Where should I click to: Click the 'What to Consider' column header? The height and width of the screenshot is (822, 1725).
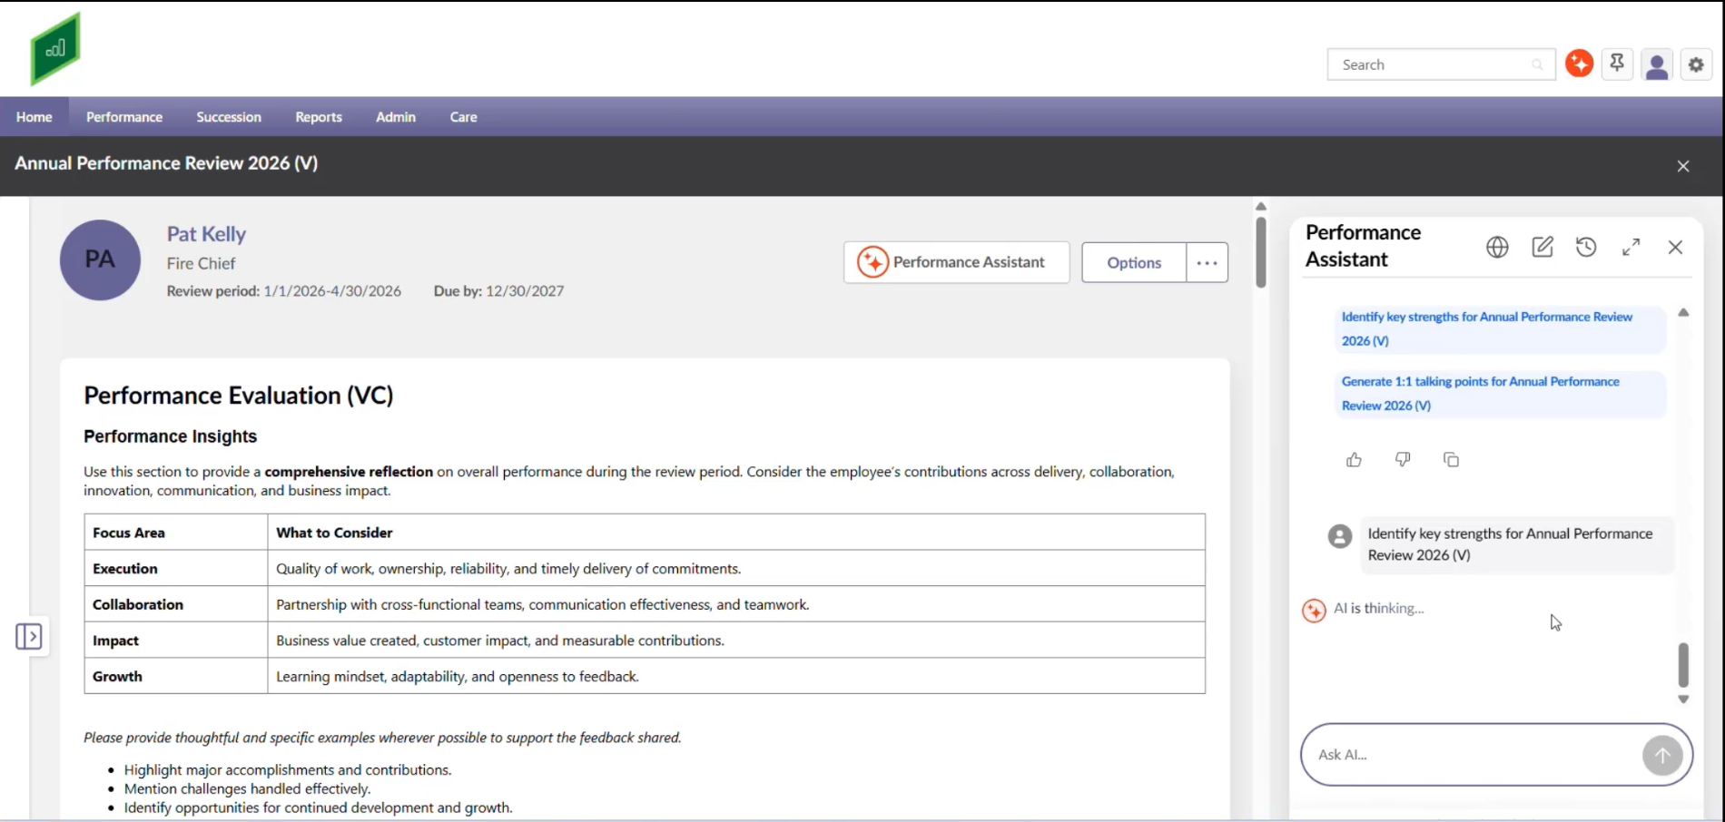(x=736, y=533)
